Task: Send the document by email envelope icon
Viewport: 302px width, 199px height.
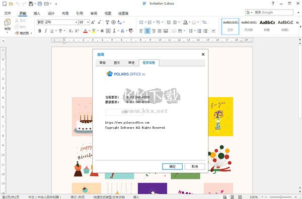Action: [46, 4]
